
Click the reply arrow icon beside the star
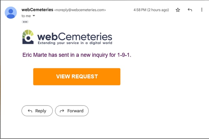pos(190,10)
